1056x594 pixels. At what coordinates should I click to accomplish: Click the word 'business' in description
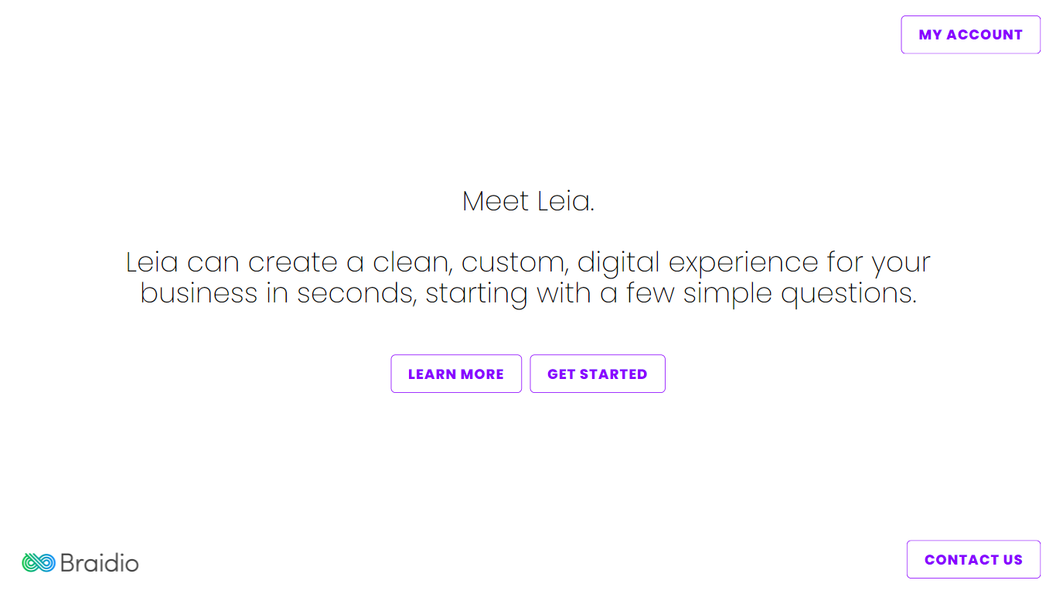coord(199,294)
